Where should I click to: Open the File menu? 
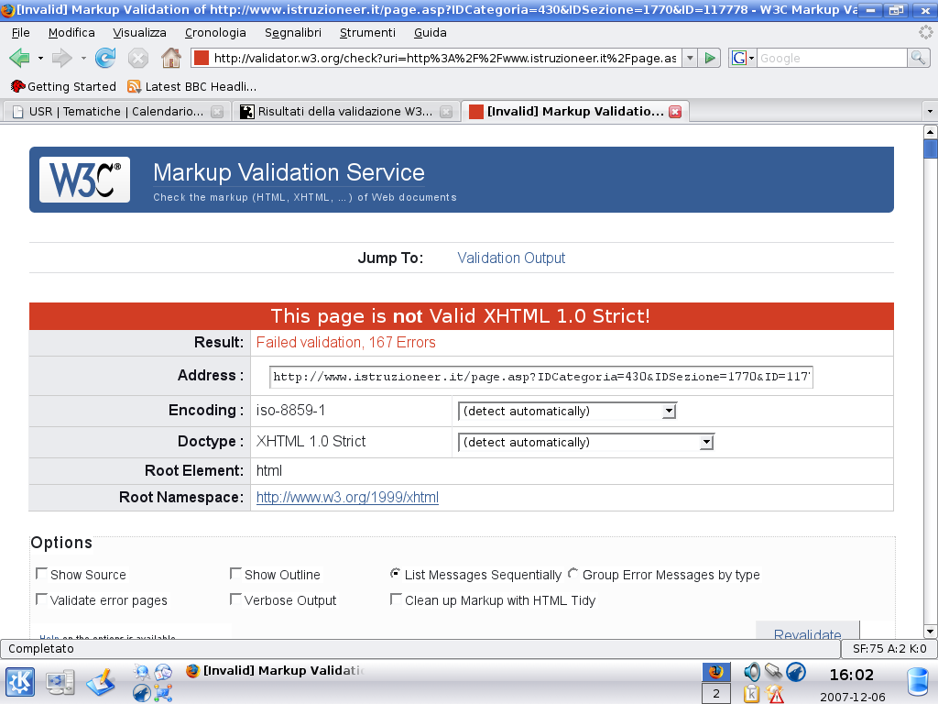[x=21, y=33]
